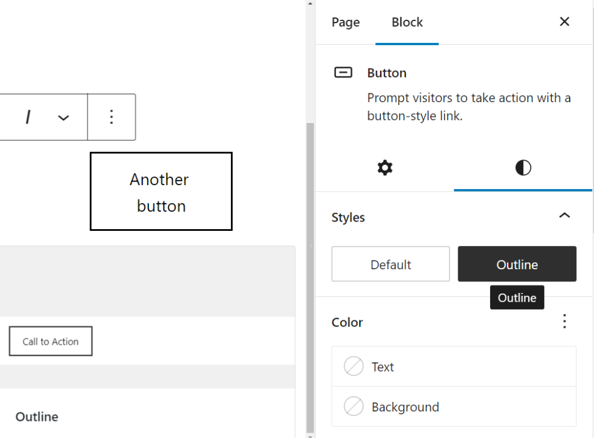Pick a Background color

454,407
